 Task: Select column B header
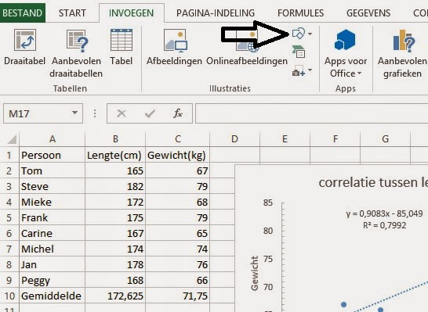point(115,139)
